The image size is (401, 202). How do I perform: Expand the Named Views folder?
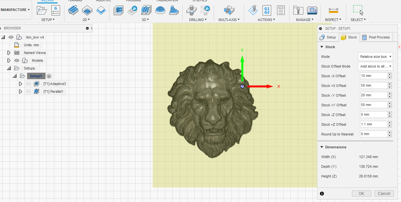(9, 53)
